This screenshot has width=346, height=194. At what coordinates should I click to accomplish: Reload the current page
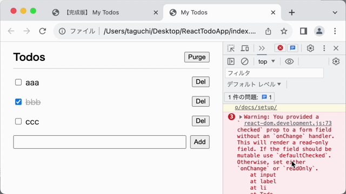tap(43, 31)
